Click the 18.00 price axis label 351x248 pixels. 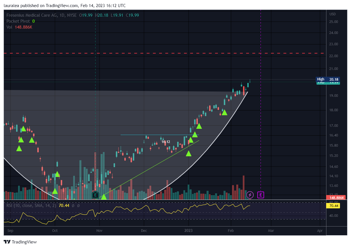click(x=333, y=110)
